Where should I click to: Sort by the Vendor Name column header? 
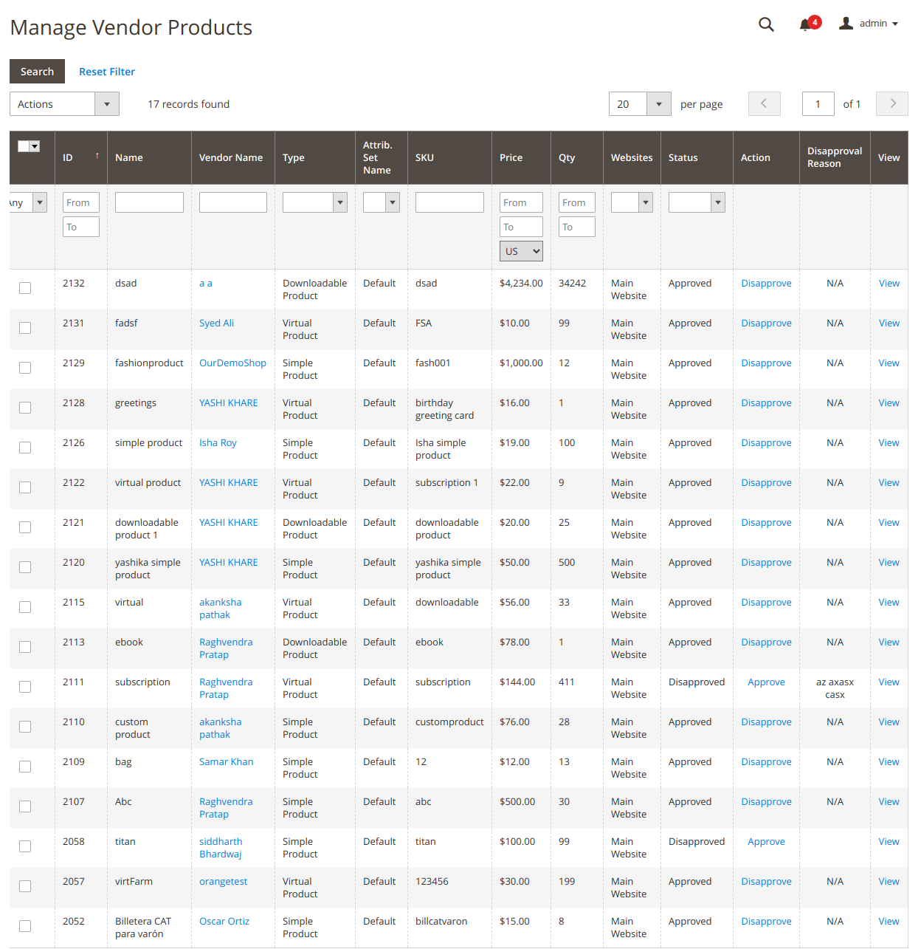(230, 157)
